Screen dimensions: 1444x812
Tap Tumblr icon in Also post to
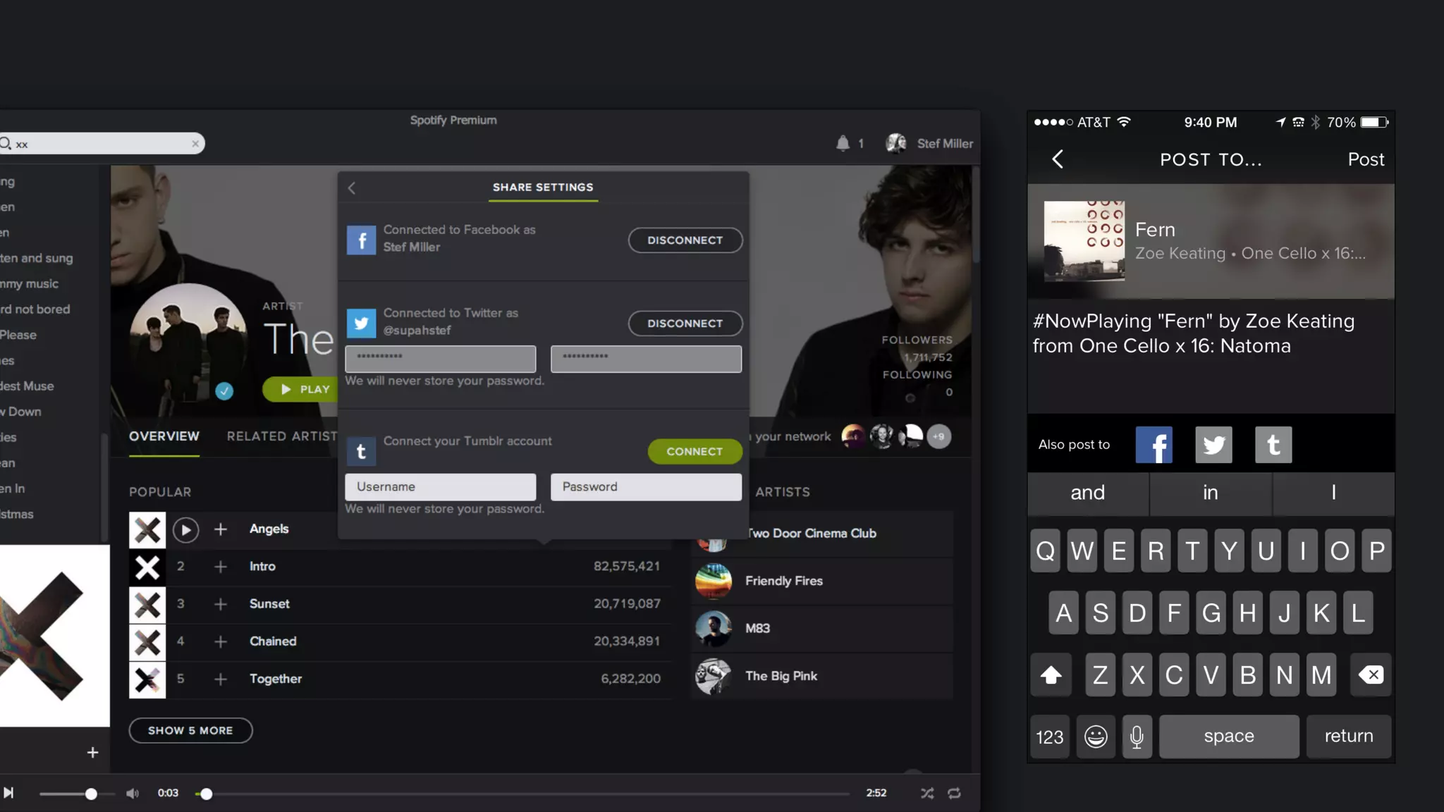tap(1273, 445)
